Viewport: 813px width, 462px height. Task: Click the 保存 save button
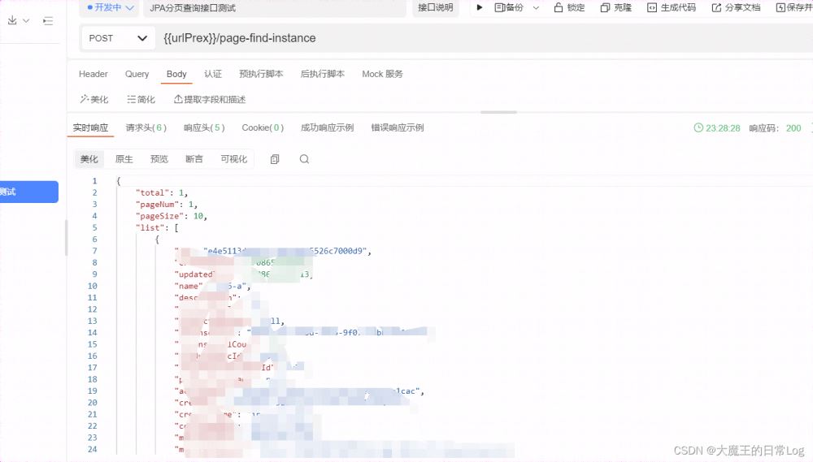(794, 7)
